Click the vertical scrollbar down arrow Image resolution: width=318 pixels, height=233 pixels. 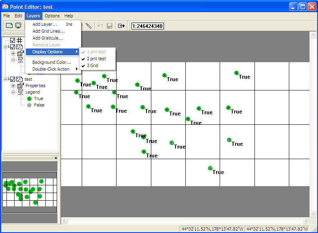click(x=313, y=214)
